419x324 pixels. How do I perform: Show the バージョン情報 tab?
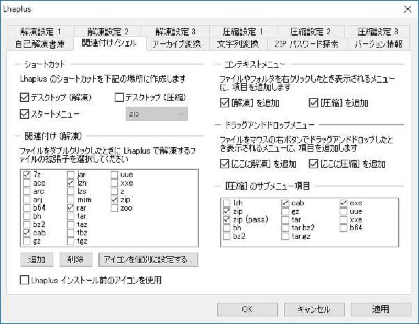coord(378,44)
